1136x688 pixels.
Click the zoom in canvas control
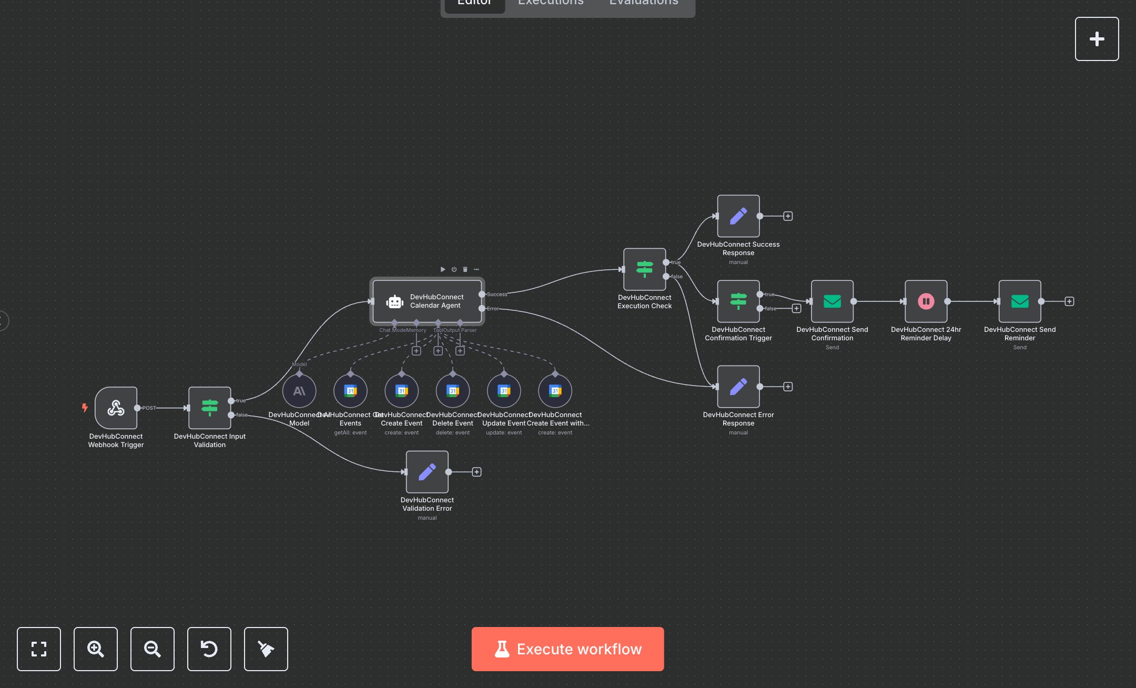click(95, 649)
